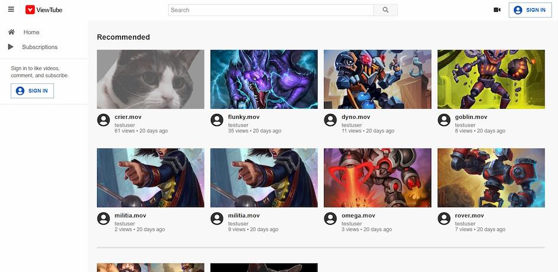Click the SIGN IN button in sidebar

pyautogui.click(x=33, y=91)
